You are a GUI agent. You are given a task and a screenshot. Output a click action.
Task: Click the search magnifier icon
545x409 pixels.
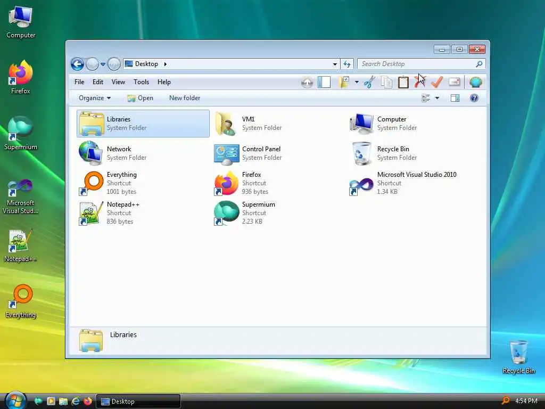[x=480, y=64]
